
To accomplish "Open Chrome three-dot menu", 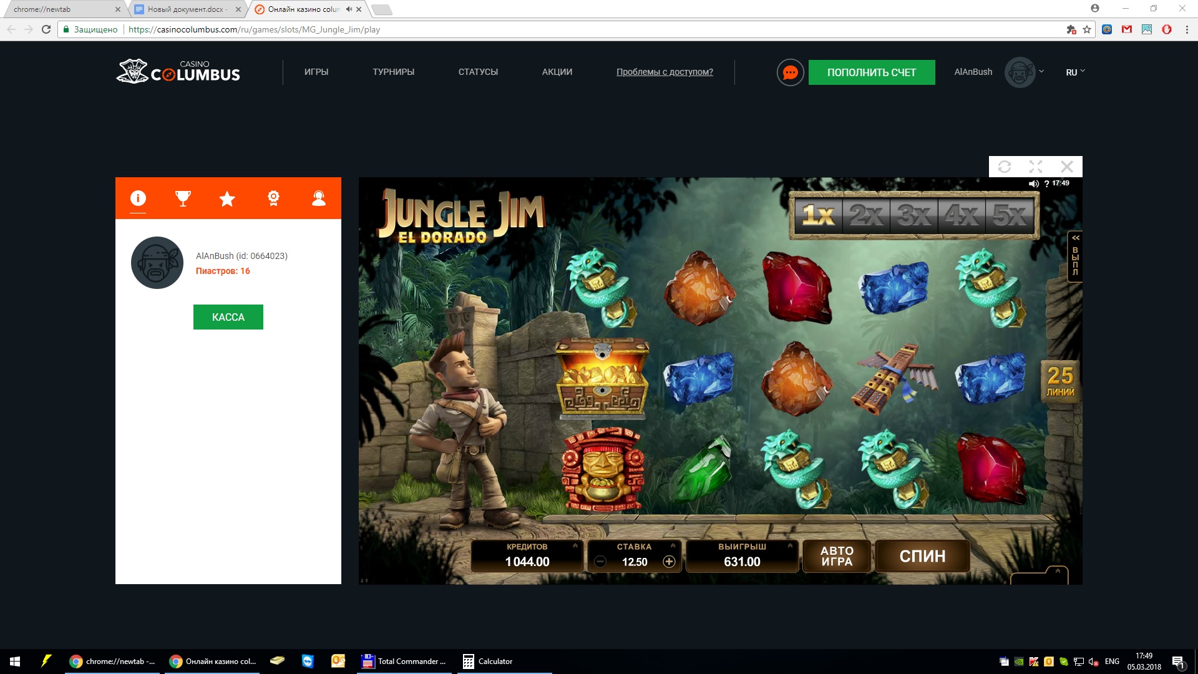I will (1187, 29).
